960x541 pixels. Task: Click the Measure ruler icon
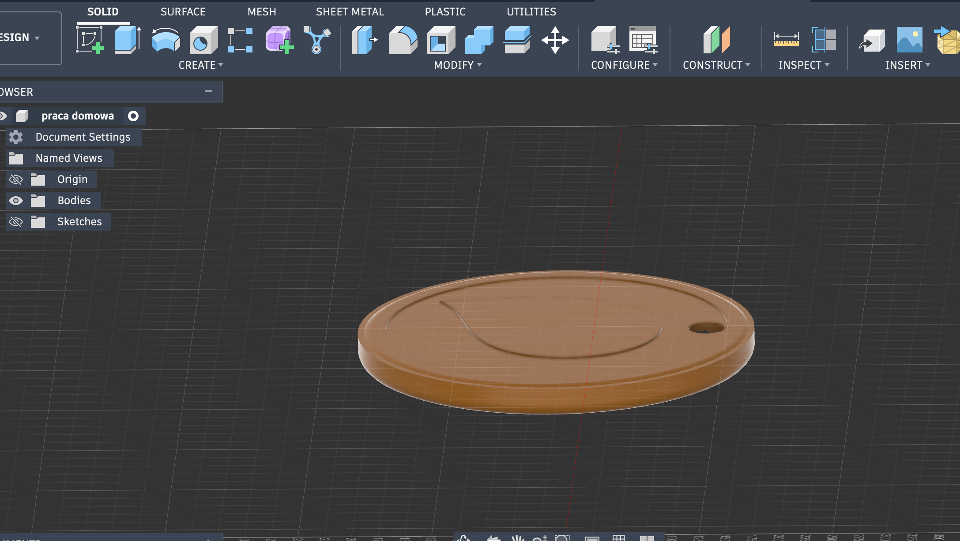[786, 40]
